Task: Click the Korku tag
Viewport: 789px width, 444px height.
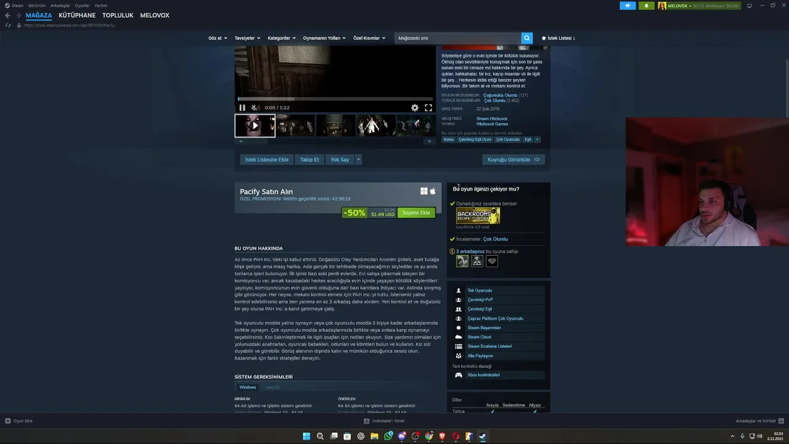Action: tap(449, 139)
